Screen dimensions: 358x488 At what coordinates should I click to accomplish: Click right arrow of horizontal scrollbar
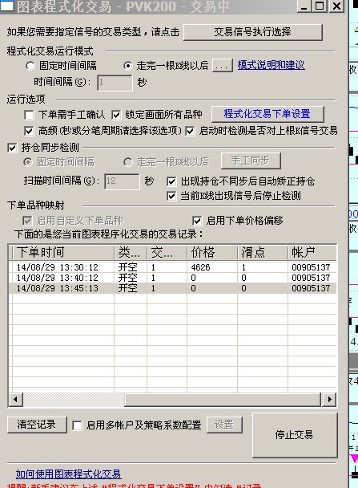click(x=329, y=399)
